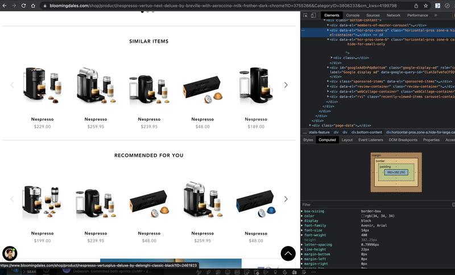Expand the letter-spacing computed property
This screenshot has width=455, height=275.
pos(302,245)
